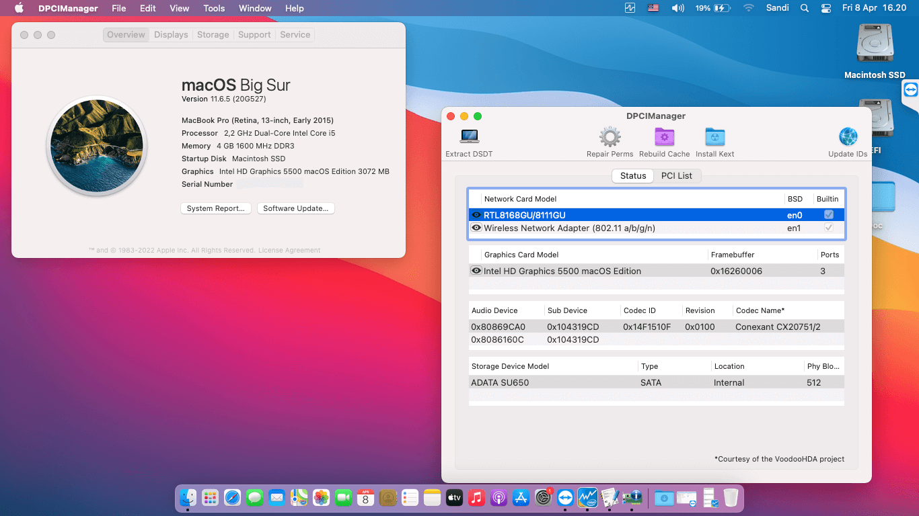Launch TeamViewer from the Dock
919x516 pixels.
click(x=565, y=498)
